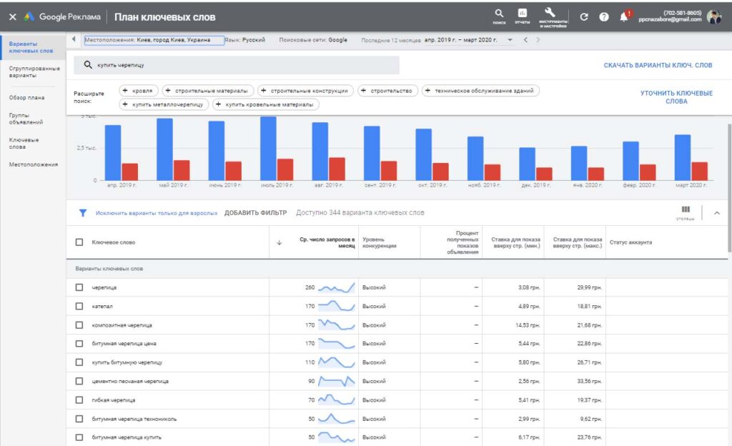Switch to 'Сгруппированные варианты' in sidebar

33,71
